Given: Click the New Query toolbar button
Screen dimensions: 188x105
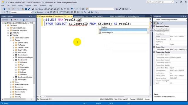Looking at the screenshot, I should tap(38, 9).
